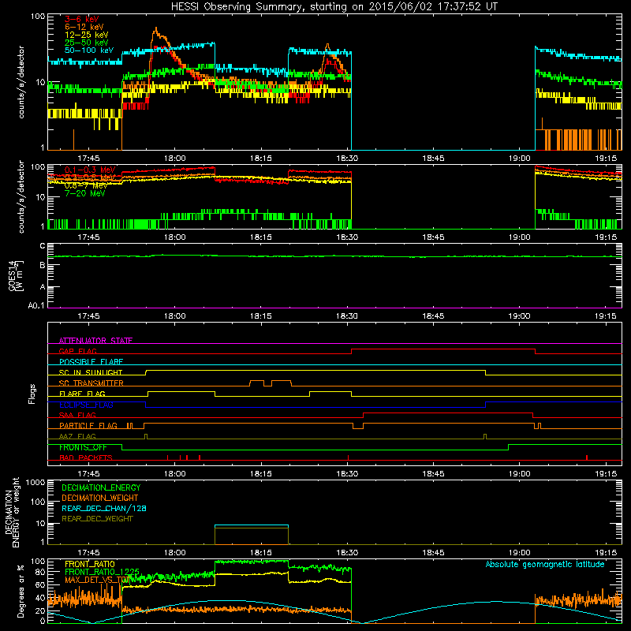Select the 18:45 tick label of the decimation panel

pyautogui.click(x=433, y=553)
